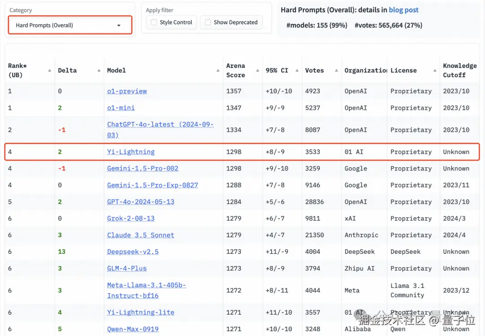Select the Zhipu AI organization cell

(x=359, y=269)
